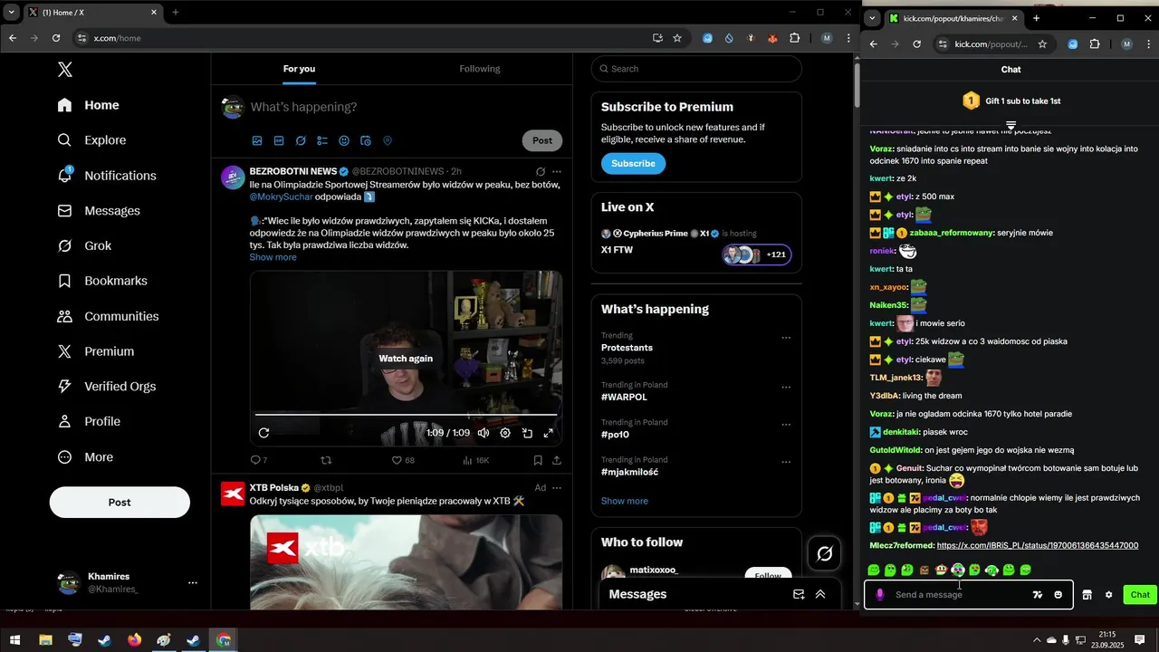Open tab search dropdown in Kick window
The image size is (1159, 652).
tap(872, 18)
